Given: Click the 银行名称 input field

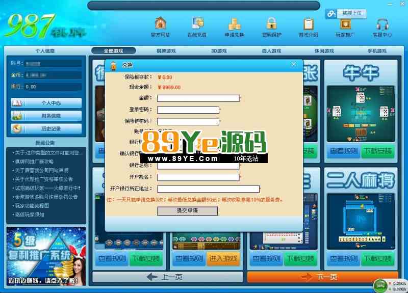Looking at the screenshot, I should 198,167.
